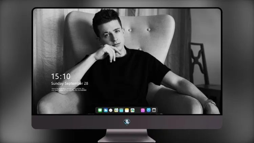This screenshot has width=254, height=143.
Task: Open the Clock app in the dock
Action: click(111, 110)
